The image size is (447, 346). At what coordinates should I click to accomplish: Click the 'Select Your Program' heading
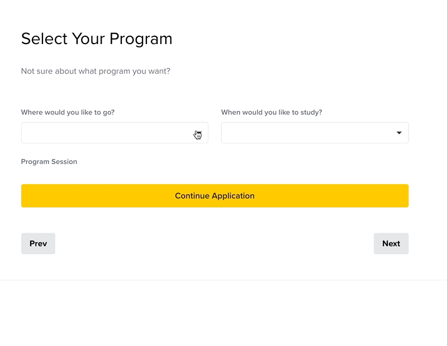coord(96,39)
